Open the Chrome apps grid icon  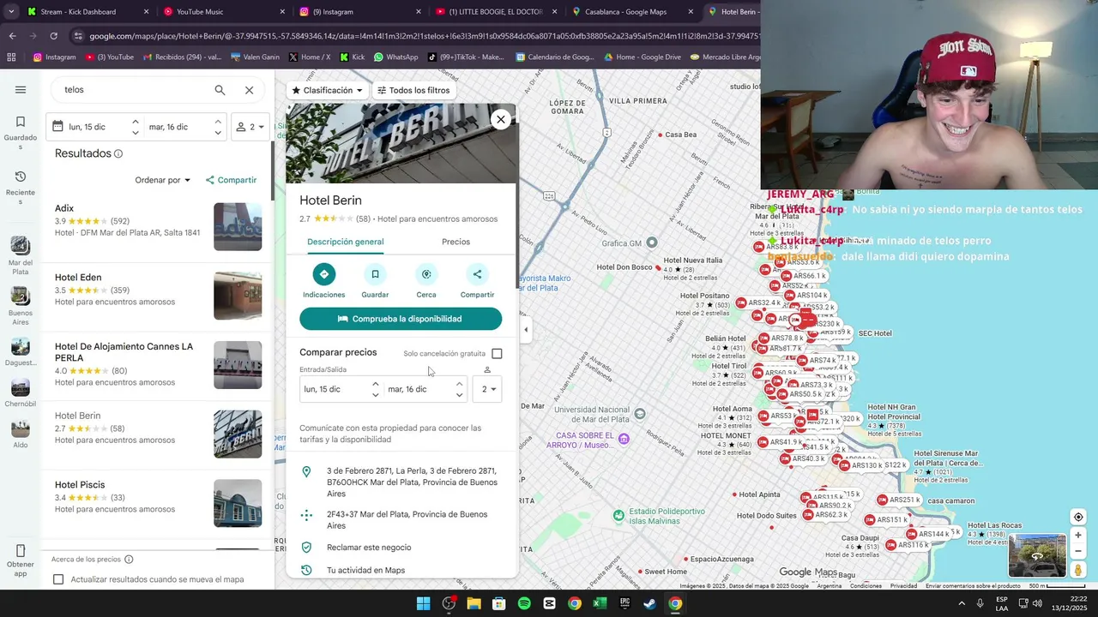(x=11, y=57)
